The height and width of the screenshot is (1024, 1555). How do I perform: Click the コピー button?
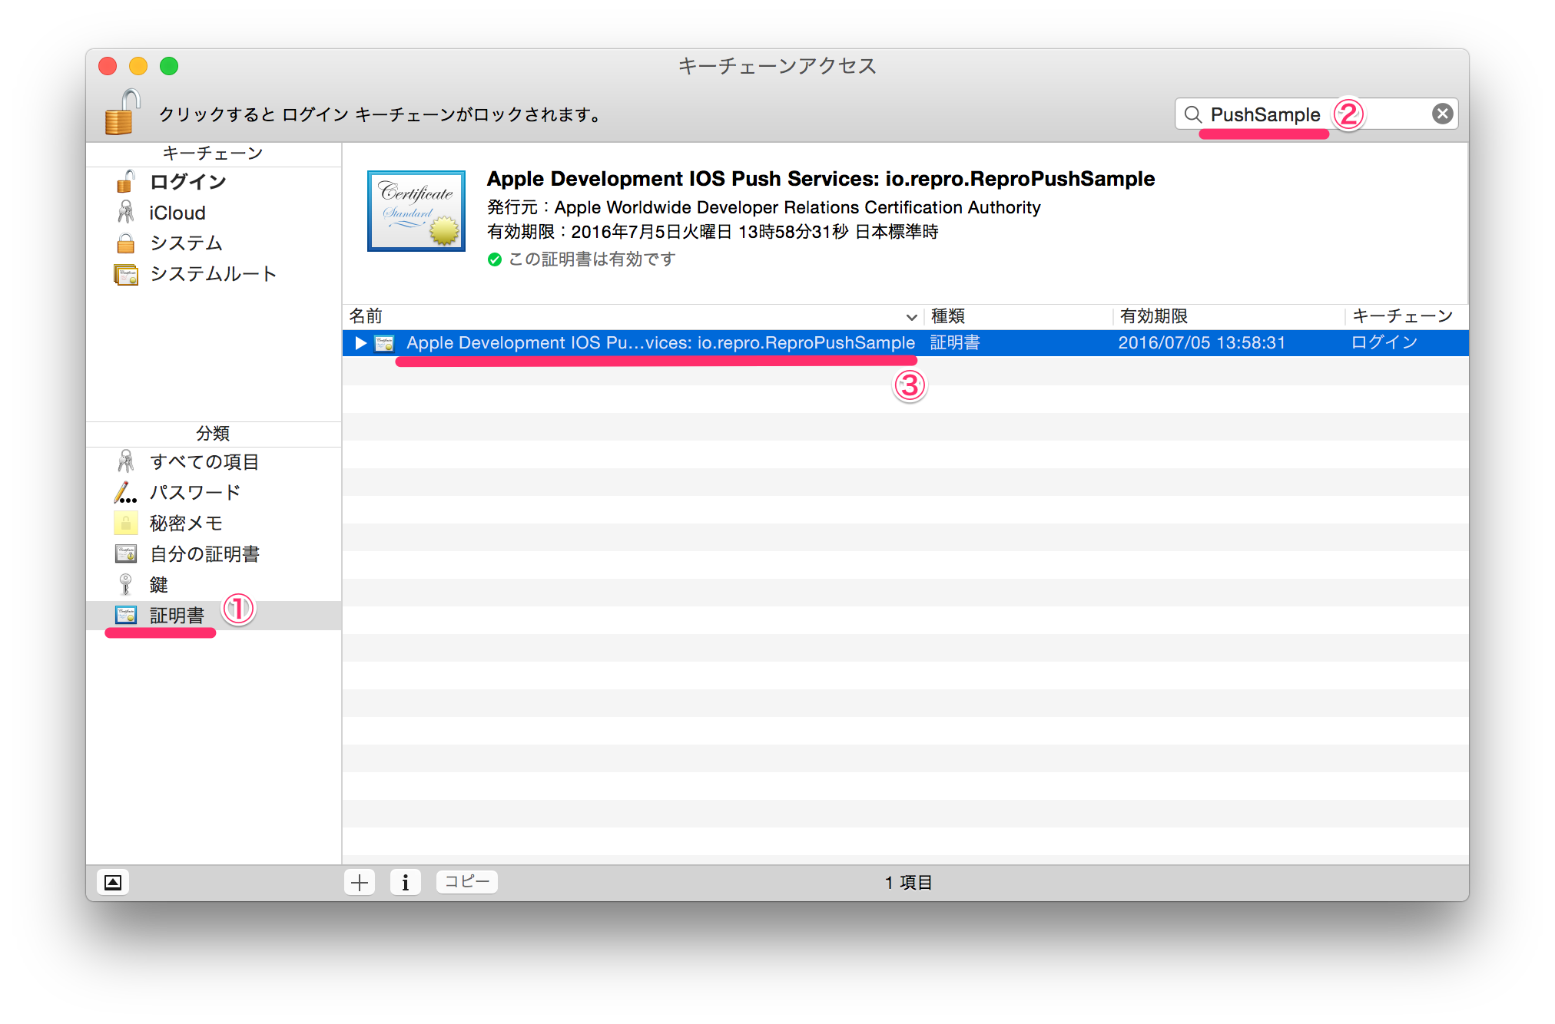pos(467,881)
